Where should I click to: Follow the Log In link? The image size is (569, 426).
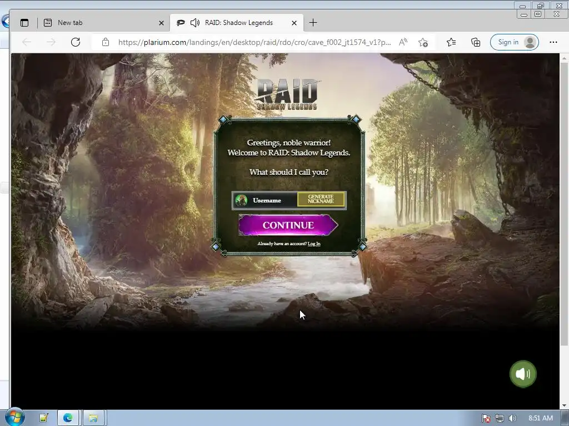pyautogui.click(x=314, y=244)
